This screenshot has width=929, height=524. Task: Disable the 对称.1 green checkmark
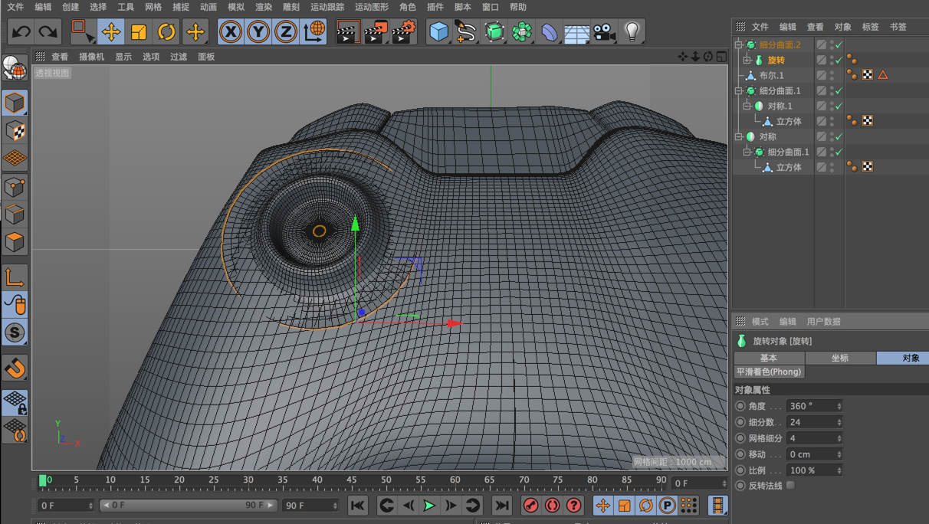click(839, 106)
